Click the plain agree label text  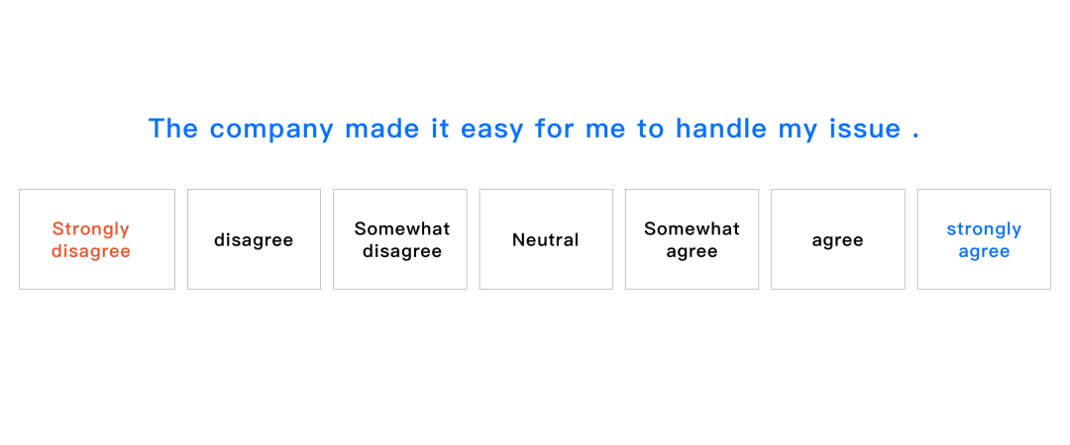click(837, 241)
